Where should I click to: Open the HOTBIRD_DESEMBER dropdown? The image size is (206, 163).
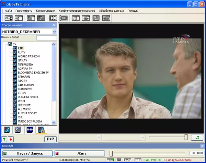pyautogui.click(x=54, y=32)
